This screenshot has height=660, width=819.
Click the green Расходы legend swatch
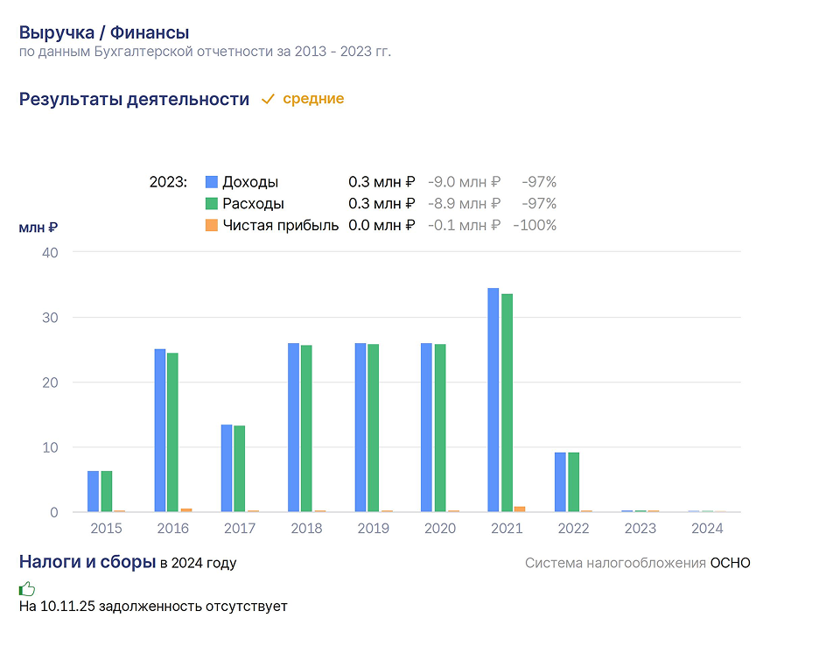click(212, 203)
